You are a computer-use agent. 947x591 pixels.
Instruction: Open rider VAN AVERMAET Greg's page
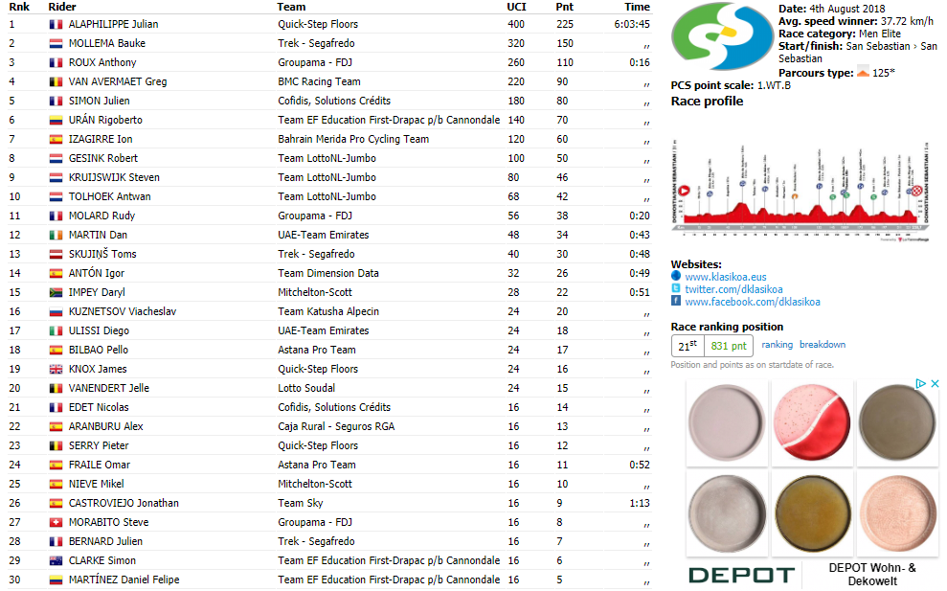pos(118,81)
